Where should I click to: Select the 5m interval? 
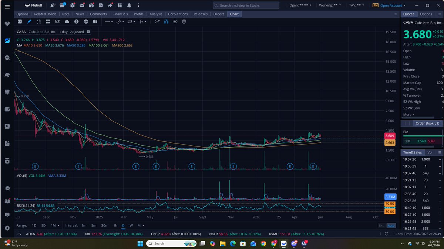point(94,225)
